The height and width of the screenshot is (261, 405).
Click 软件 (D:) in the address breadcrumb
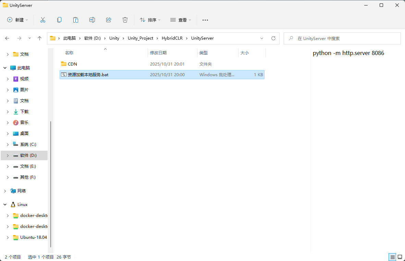pos(93,38)
